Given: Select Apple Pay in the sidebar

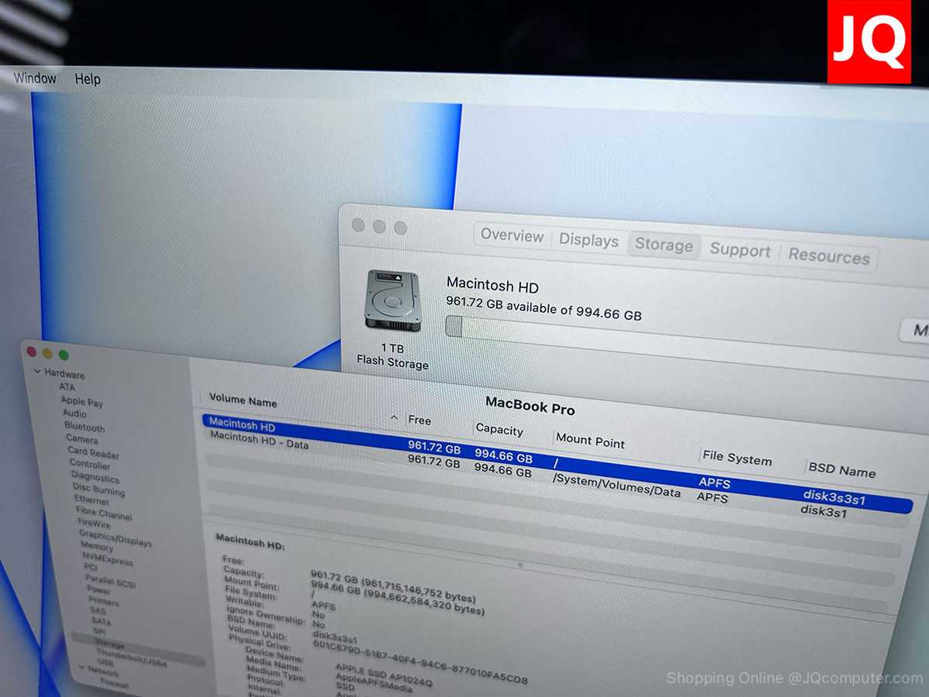Looking at the screenshot, I should pos(82,402).
